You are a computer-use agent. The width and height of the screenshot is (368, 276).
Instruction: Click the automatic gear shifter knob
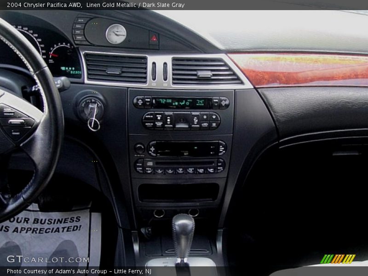coord(183,229)
